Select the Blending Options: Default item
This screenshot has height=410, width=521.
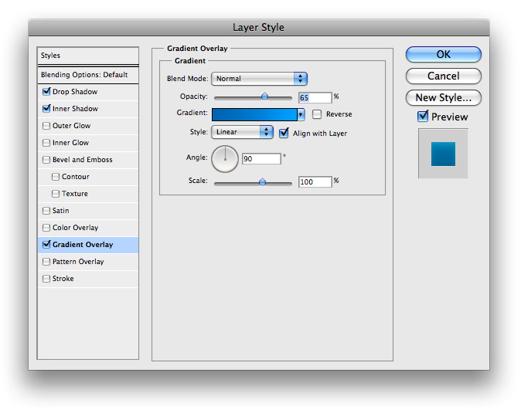pos(88,75)
